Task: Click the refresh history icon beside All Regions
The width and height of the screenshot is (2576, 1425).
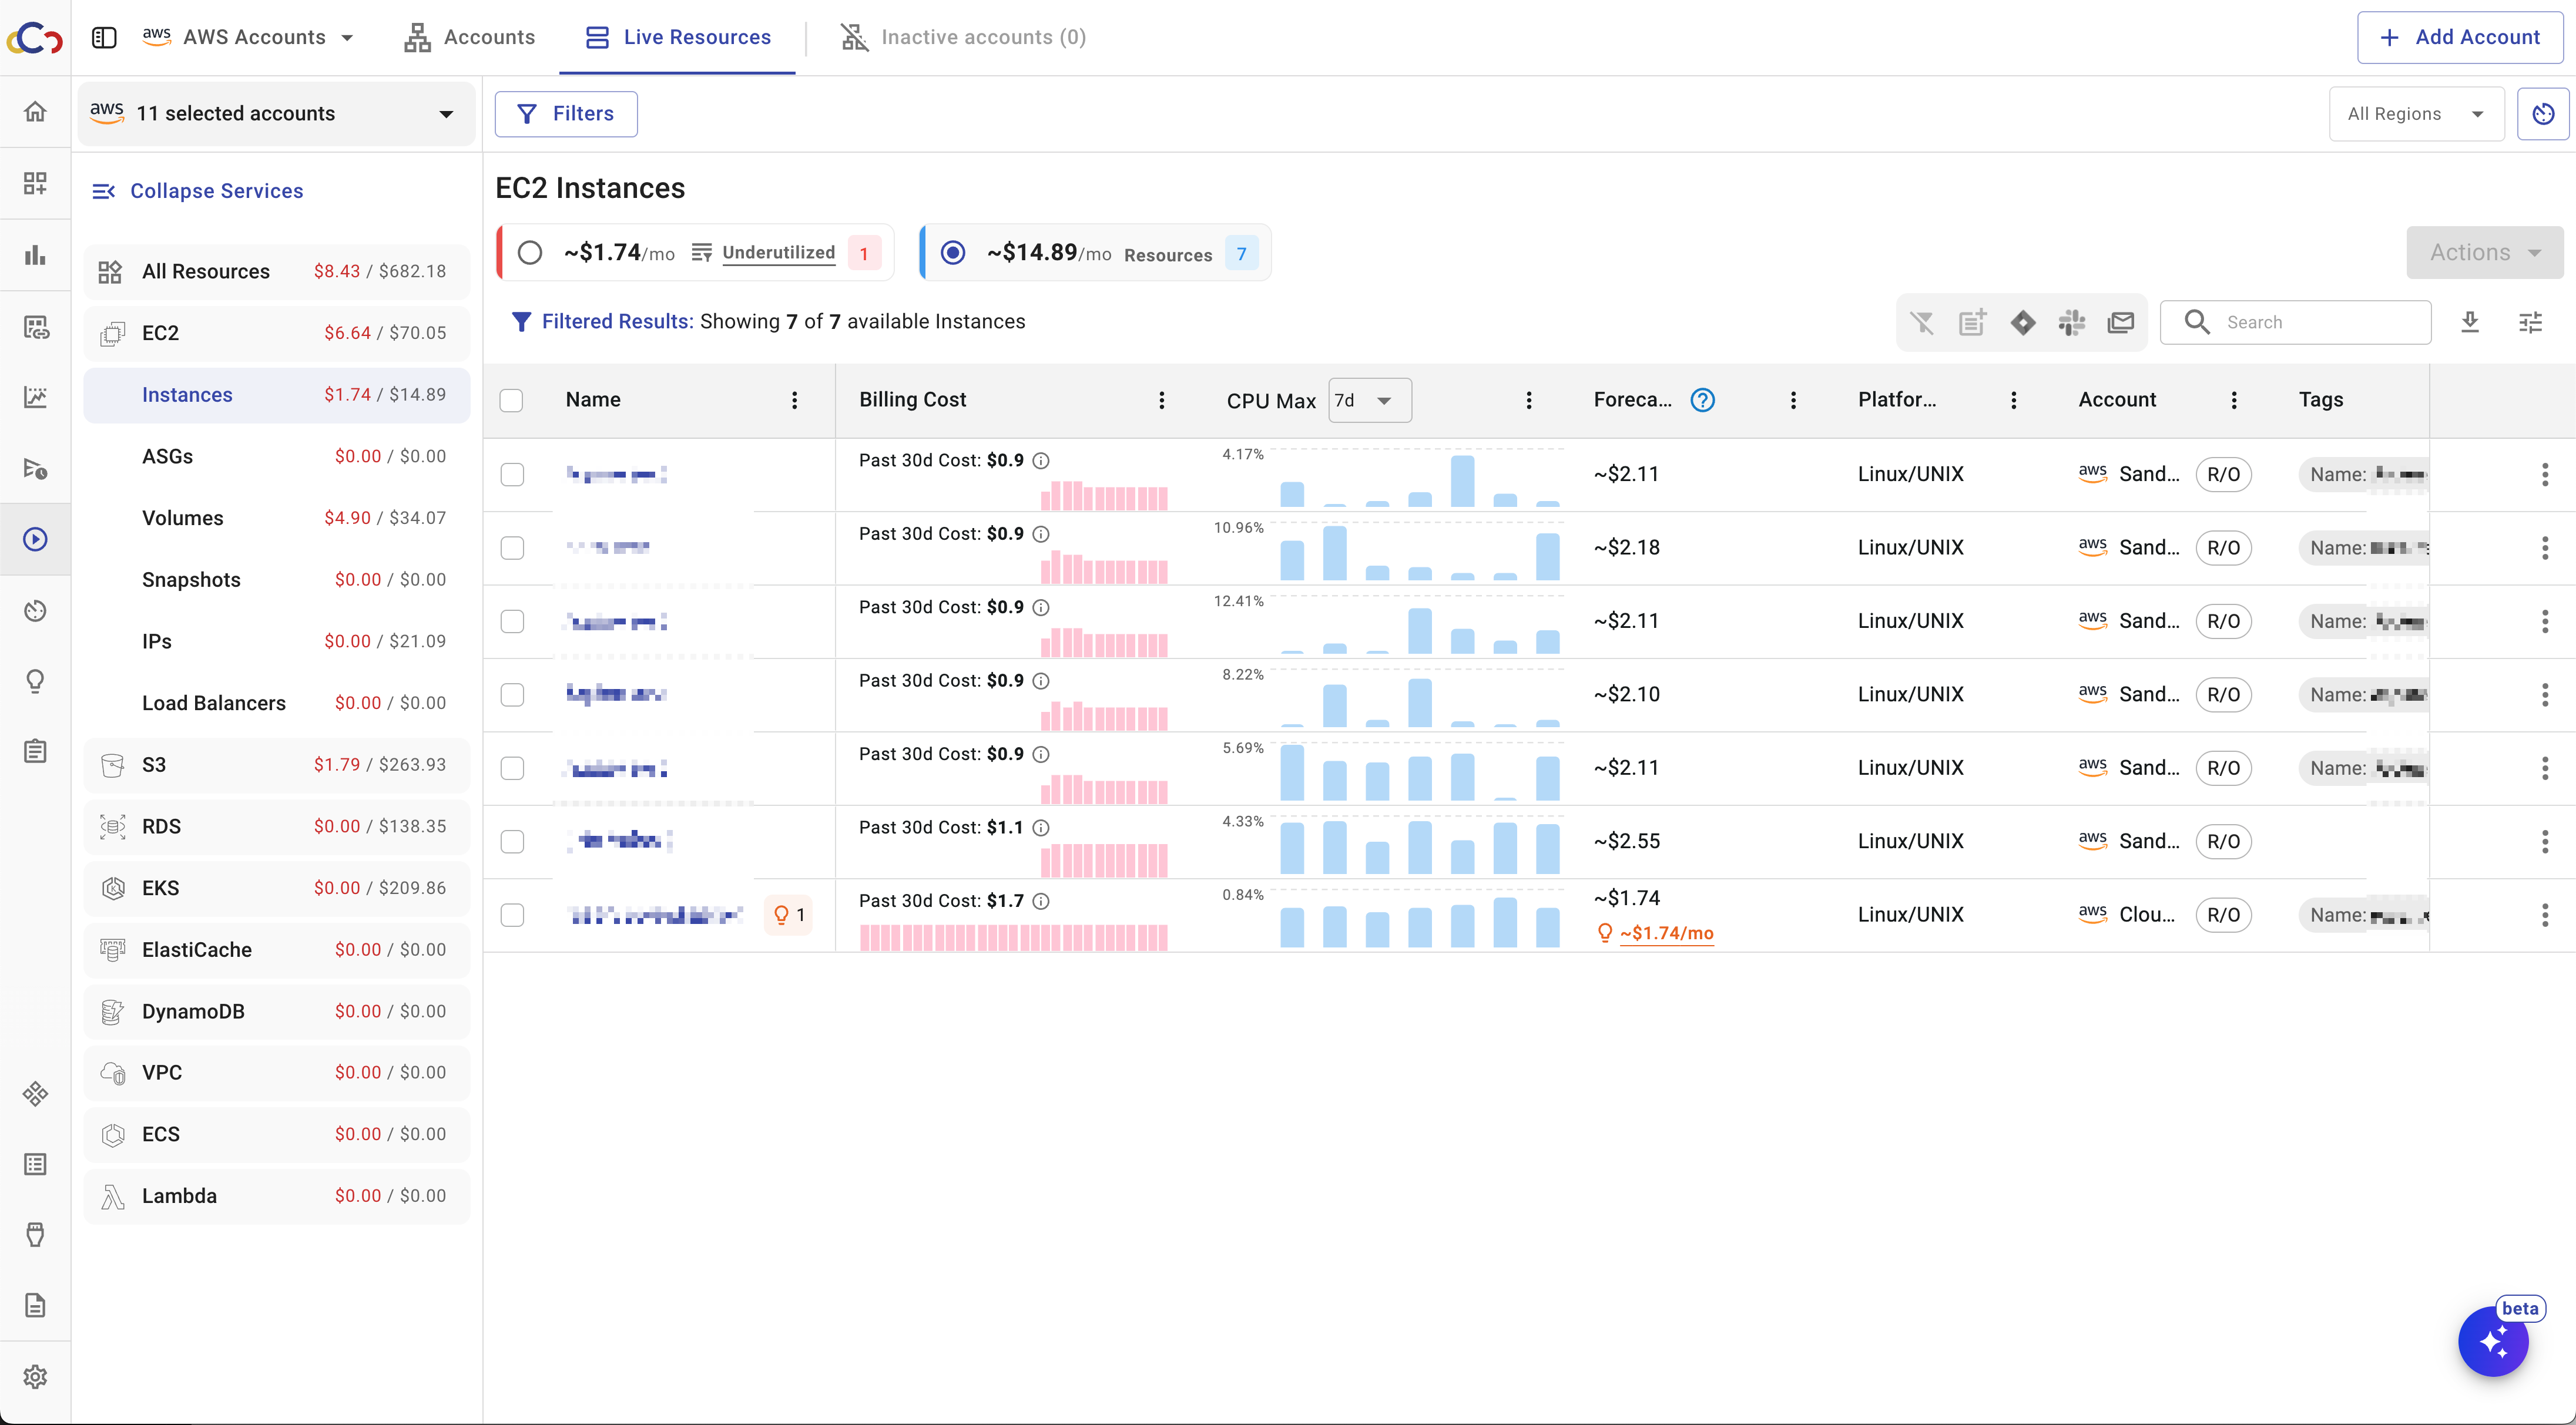Action: click(2543, 114)
